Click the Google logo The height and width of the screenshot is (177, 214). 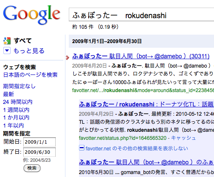[x=32, y=15]
